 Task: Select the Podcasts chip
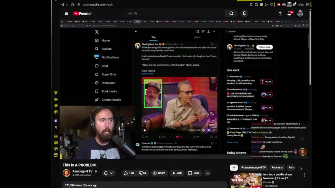tap(277, 168)
